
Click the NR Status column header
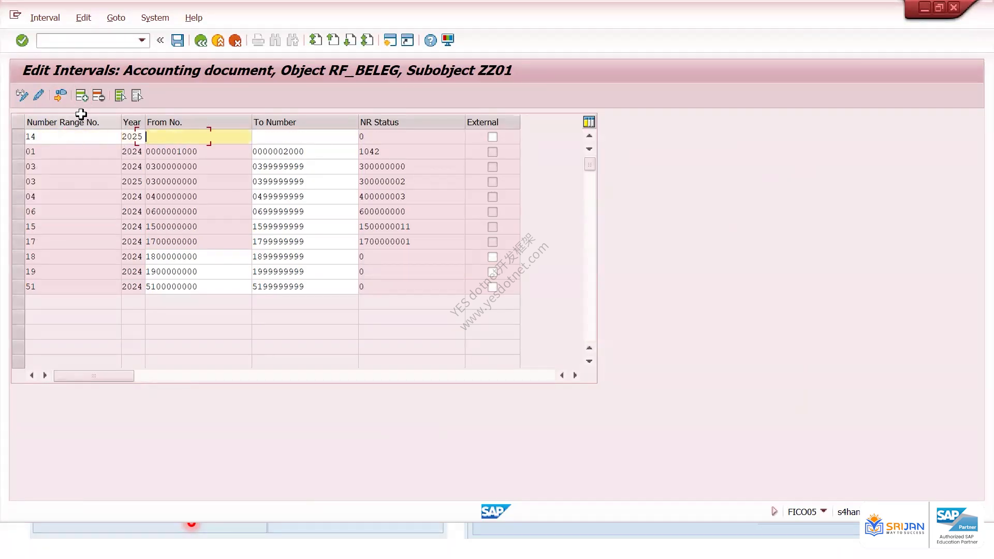point(412,122)
